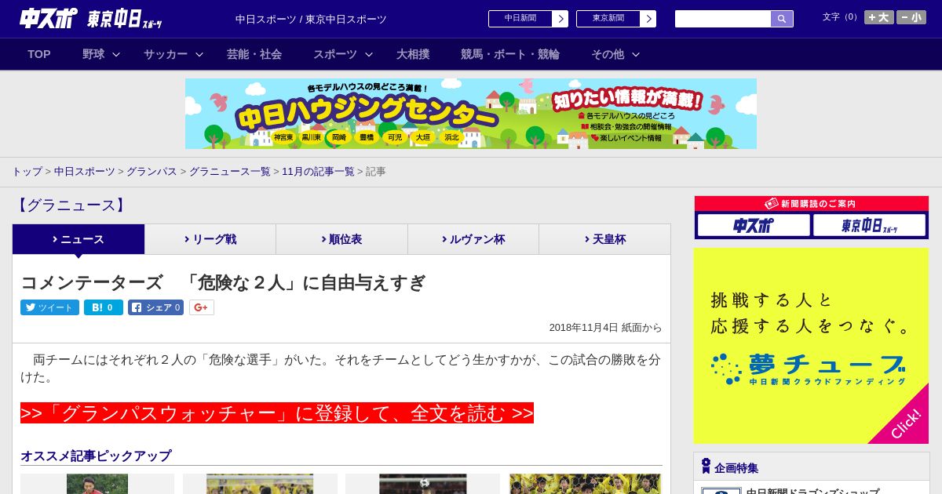Switch to the ルヴァン杯 tab

click(473, 239)
